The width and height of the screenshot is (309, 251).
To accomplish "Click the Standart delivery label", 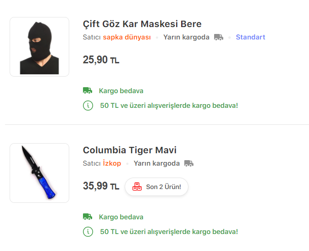I will point(250,37).
